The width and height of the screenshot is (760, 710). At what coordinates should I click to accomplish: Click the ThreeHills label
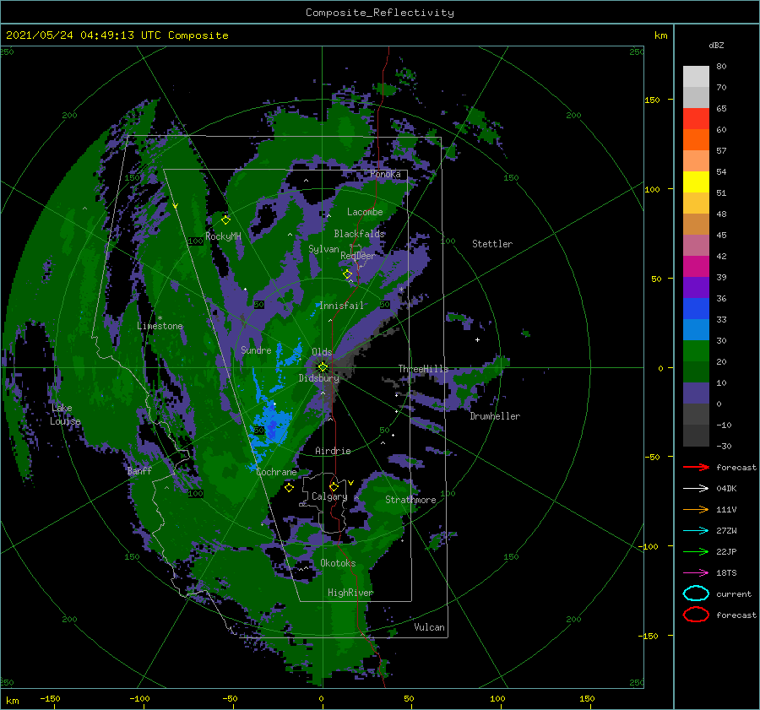click(x=424, y=369)
